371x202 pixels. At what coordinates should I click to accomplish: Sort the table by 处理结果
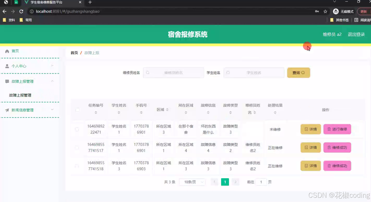pos(275,112)
